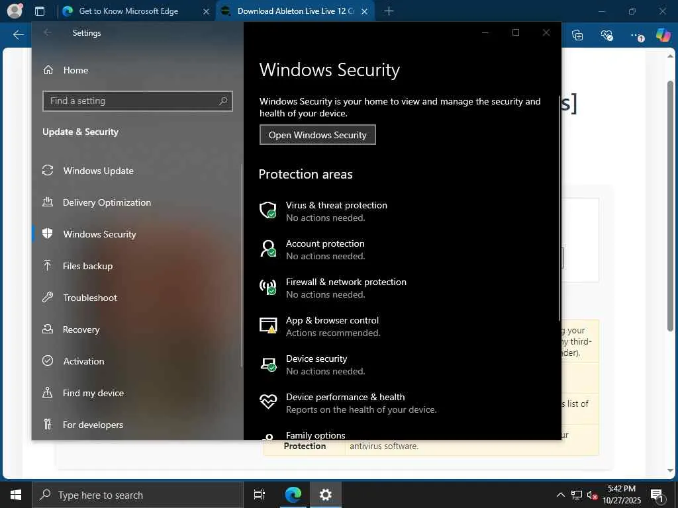The height and width of the screenshot is (508, 678).
Task: Click Open Windows Security button
Action: pyautogui.click(x=317, y=135)
